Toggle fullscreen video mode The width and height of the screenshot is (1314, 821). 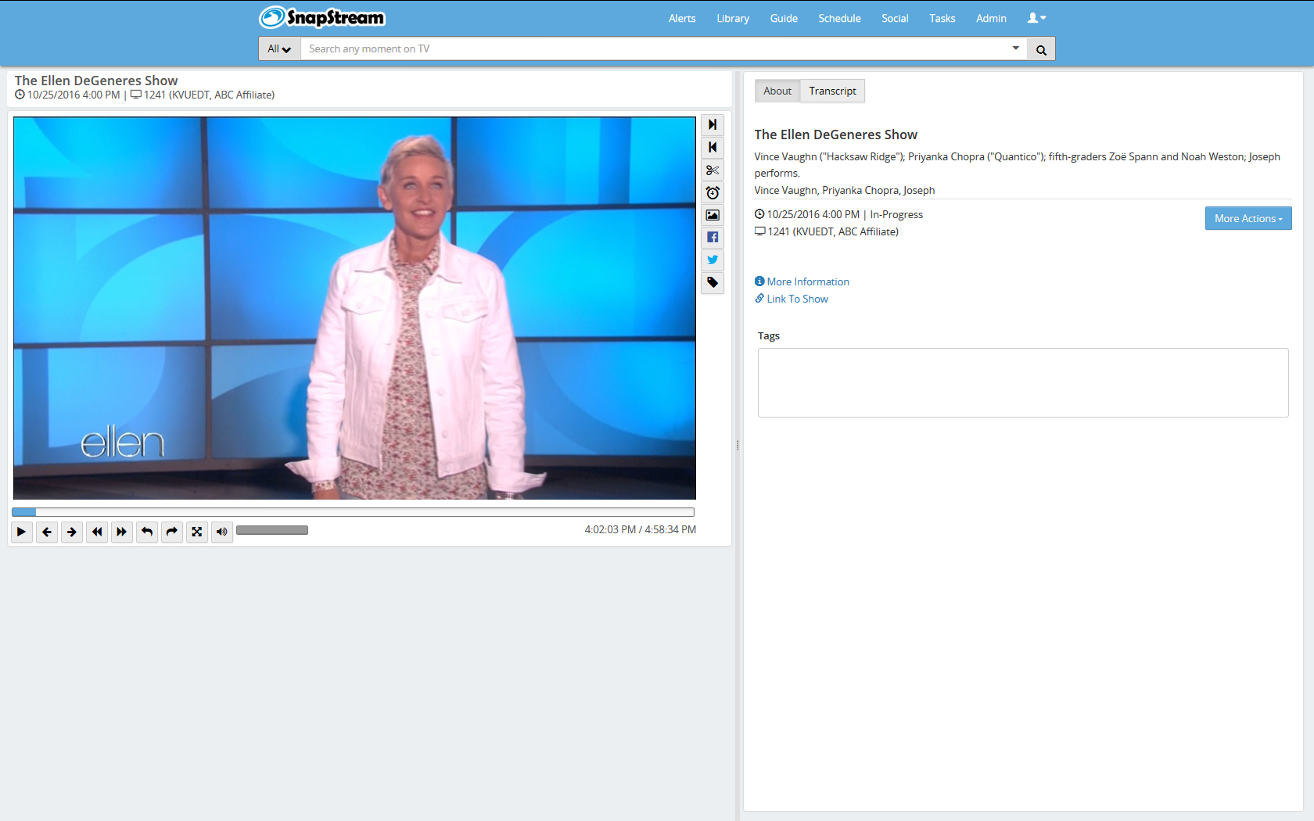[x=197, y=532]
